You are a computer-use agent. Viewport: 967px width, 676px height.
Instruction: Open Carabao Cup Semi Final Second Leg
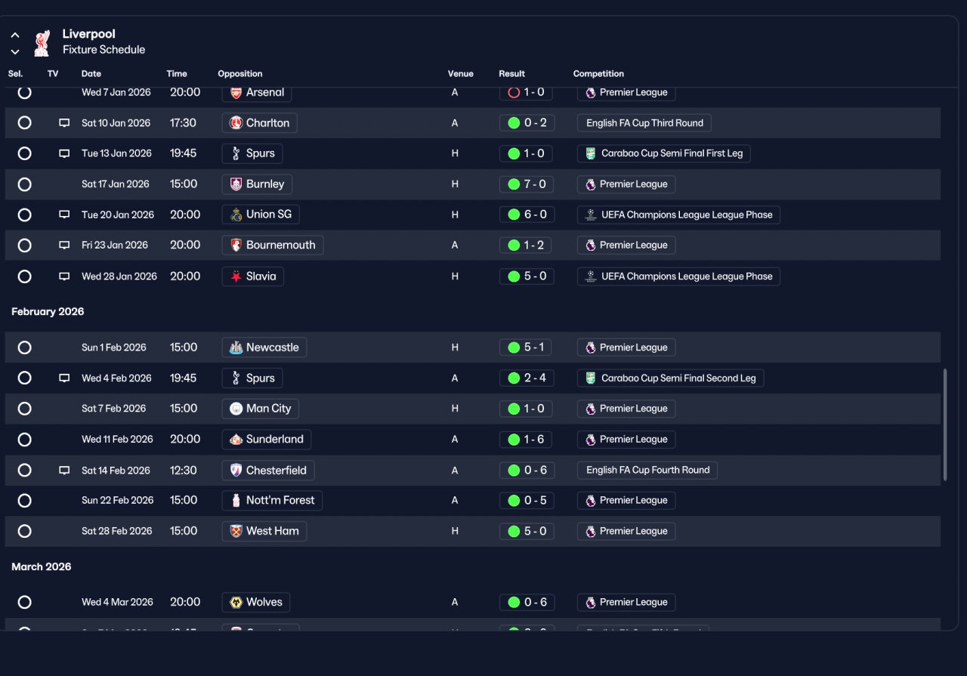pyautogui.click(x=671, y=378)
